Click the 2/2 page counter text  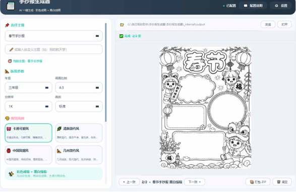click(x=144, y=182)
